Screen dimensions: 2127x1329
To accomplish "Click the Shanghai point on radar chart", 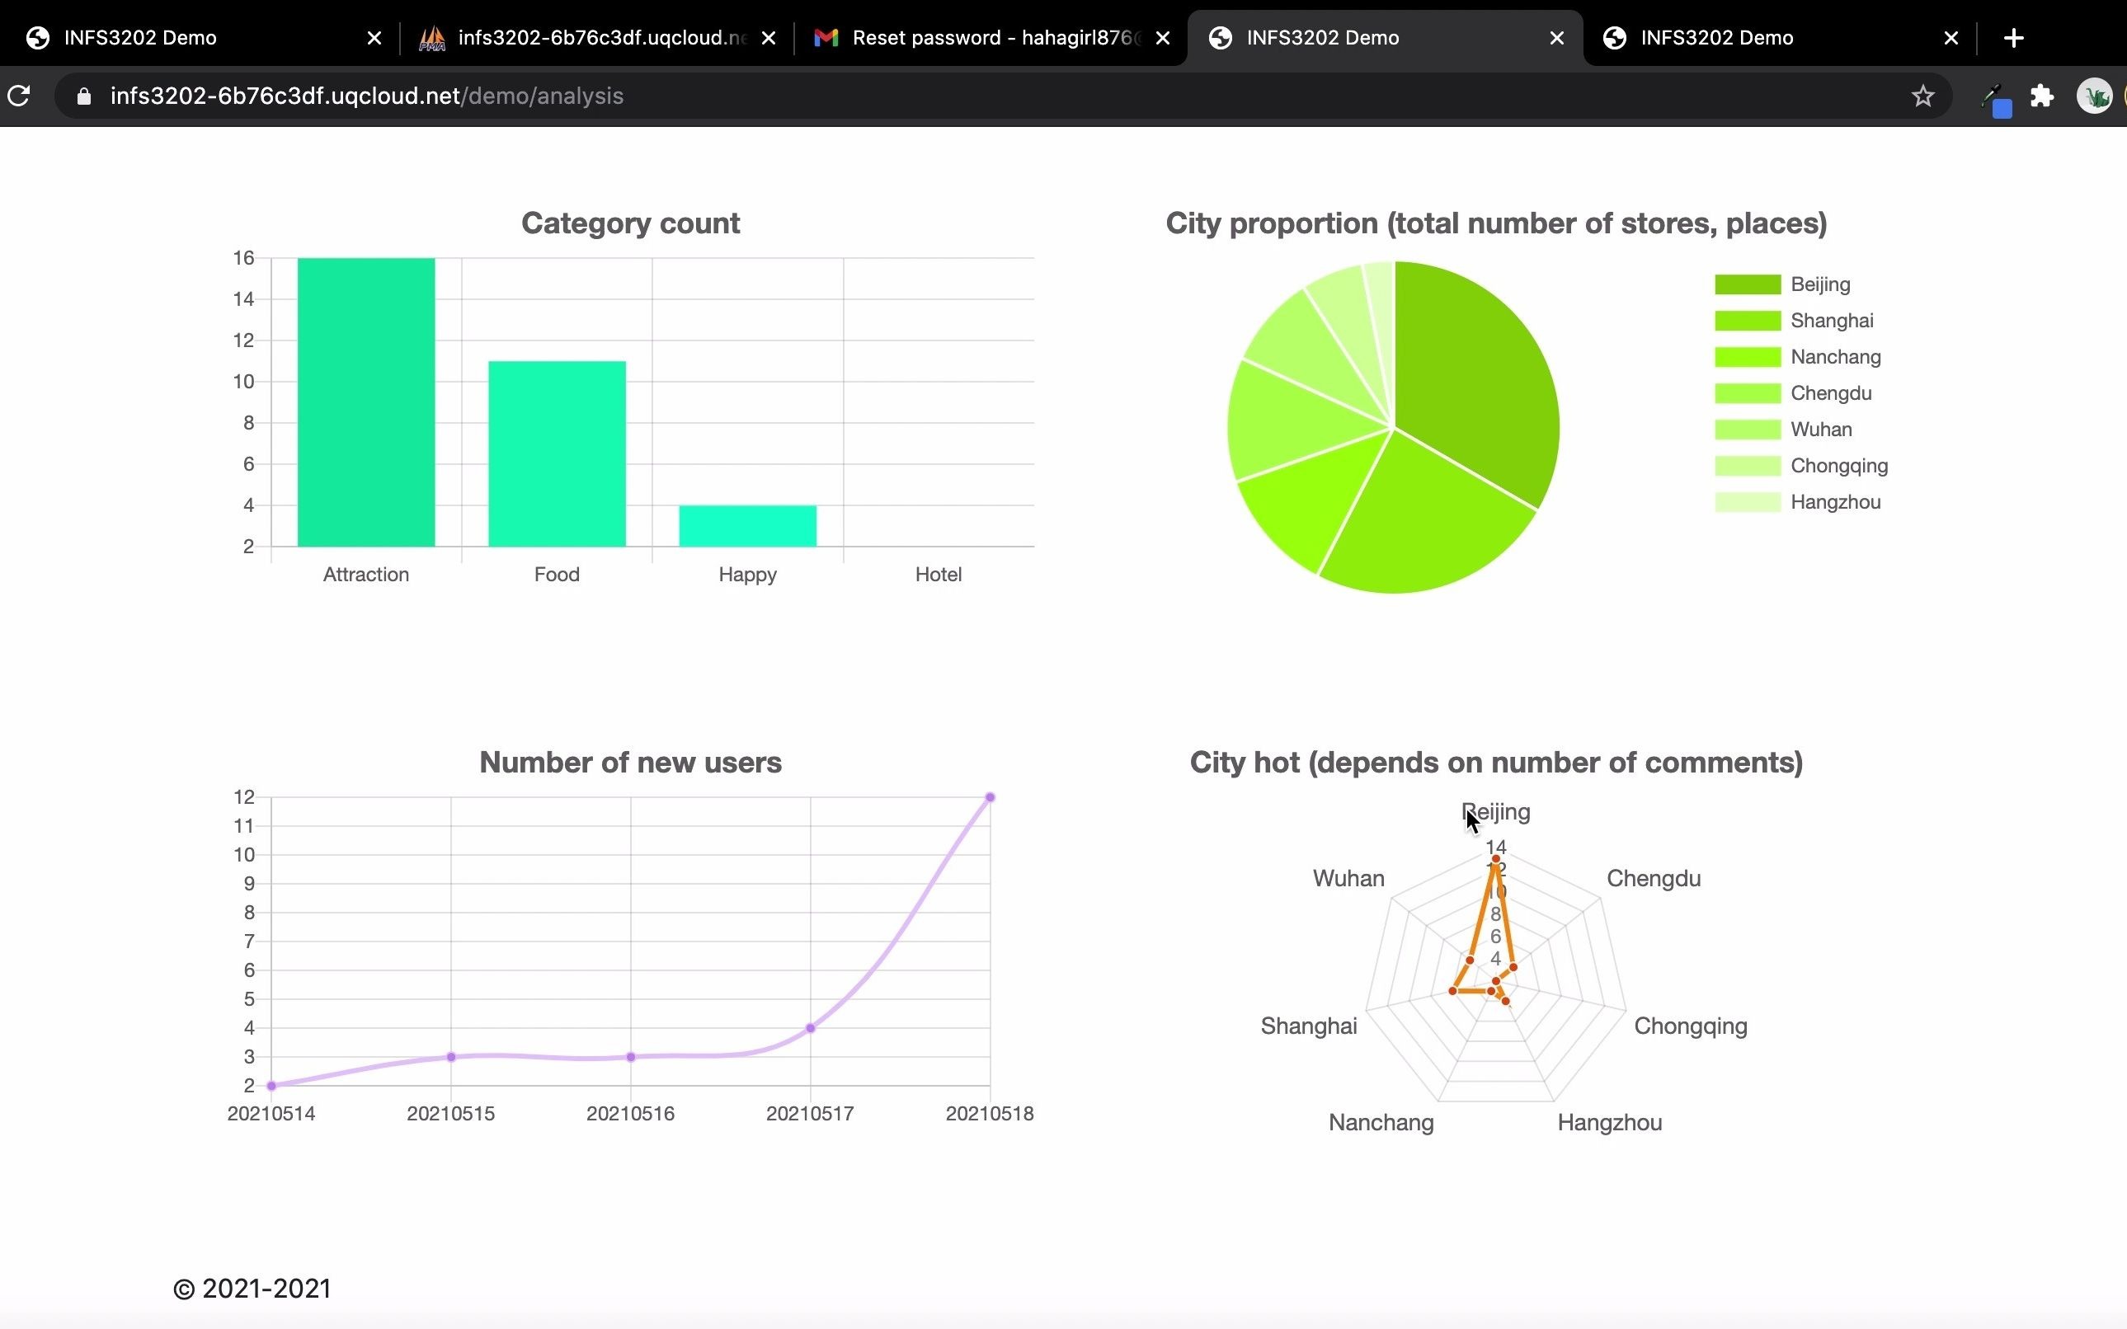I will coord(1452,991).
